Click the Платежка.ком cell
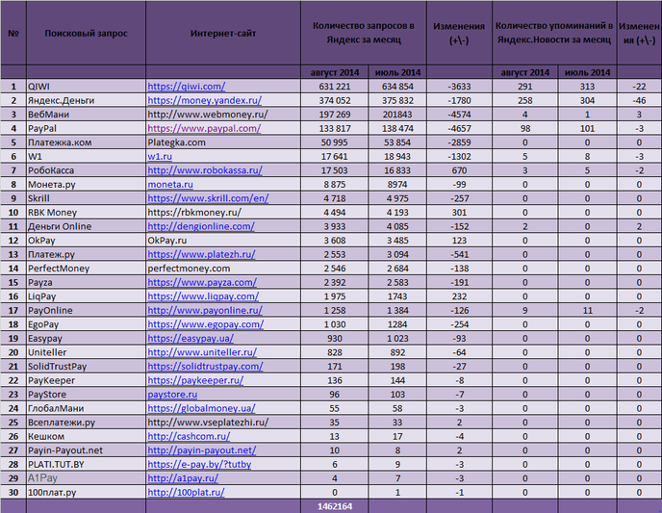Screen dimensions: 662x513 click(x=87, y=142)
